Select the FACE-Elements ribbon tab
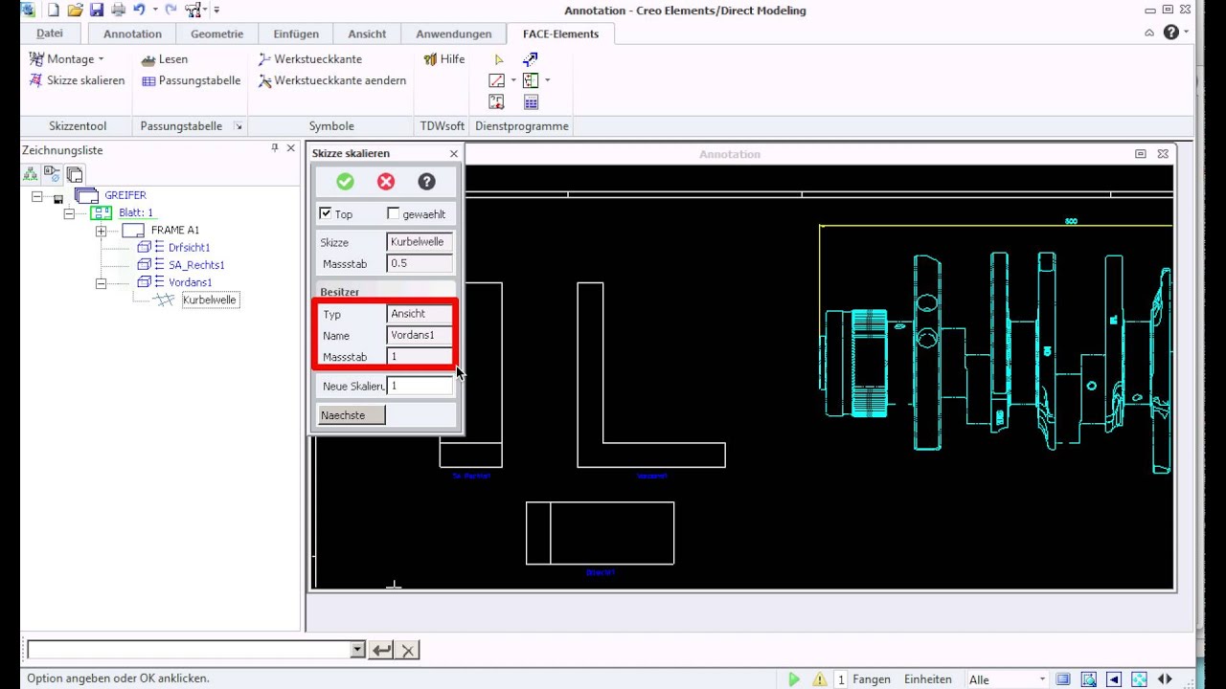1226x689 pixels. (x=560, y=33)
